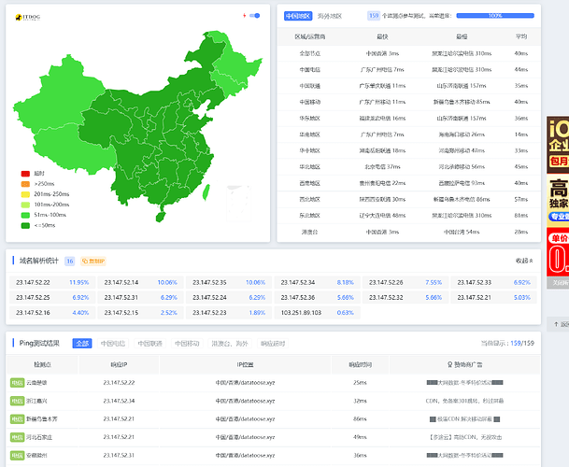This screenshot has height=467, width=569.
Task: Select the 中国联通 filter tab
Action: tap(149, 344)
